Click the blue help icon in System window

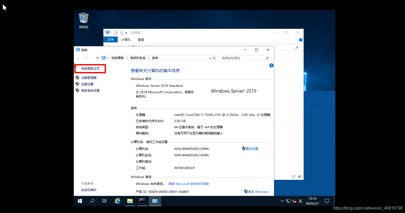tap(271, 65)
